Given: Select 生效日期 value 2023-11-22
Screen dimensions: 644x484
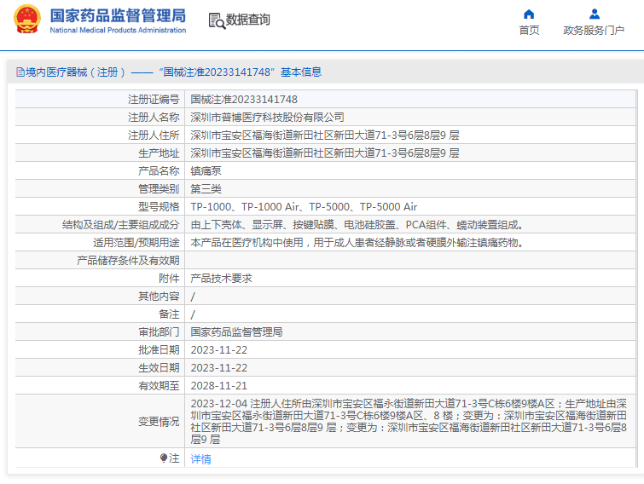Looking at the screenshot, I should [x=219, y=368].
